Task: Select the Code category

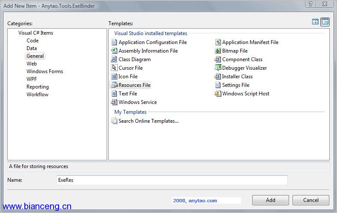Action: click(33, 41)
